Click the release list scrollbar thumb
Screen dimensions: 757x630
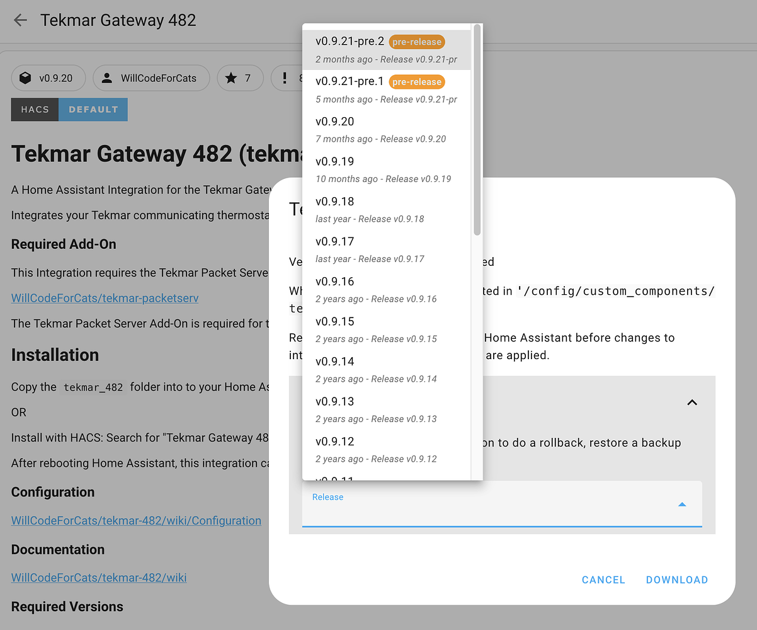[x=477, y=130]
